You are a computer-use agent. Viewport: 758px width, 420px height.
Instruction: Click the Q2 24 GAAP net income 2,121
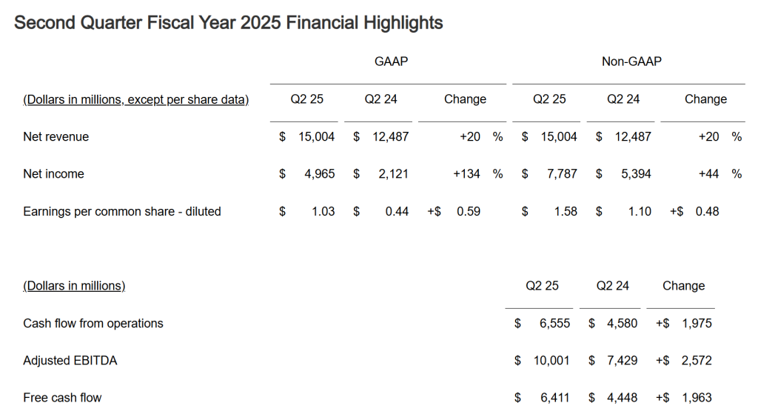392,174
